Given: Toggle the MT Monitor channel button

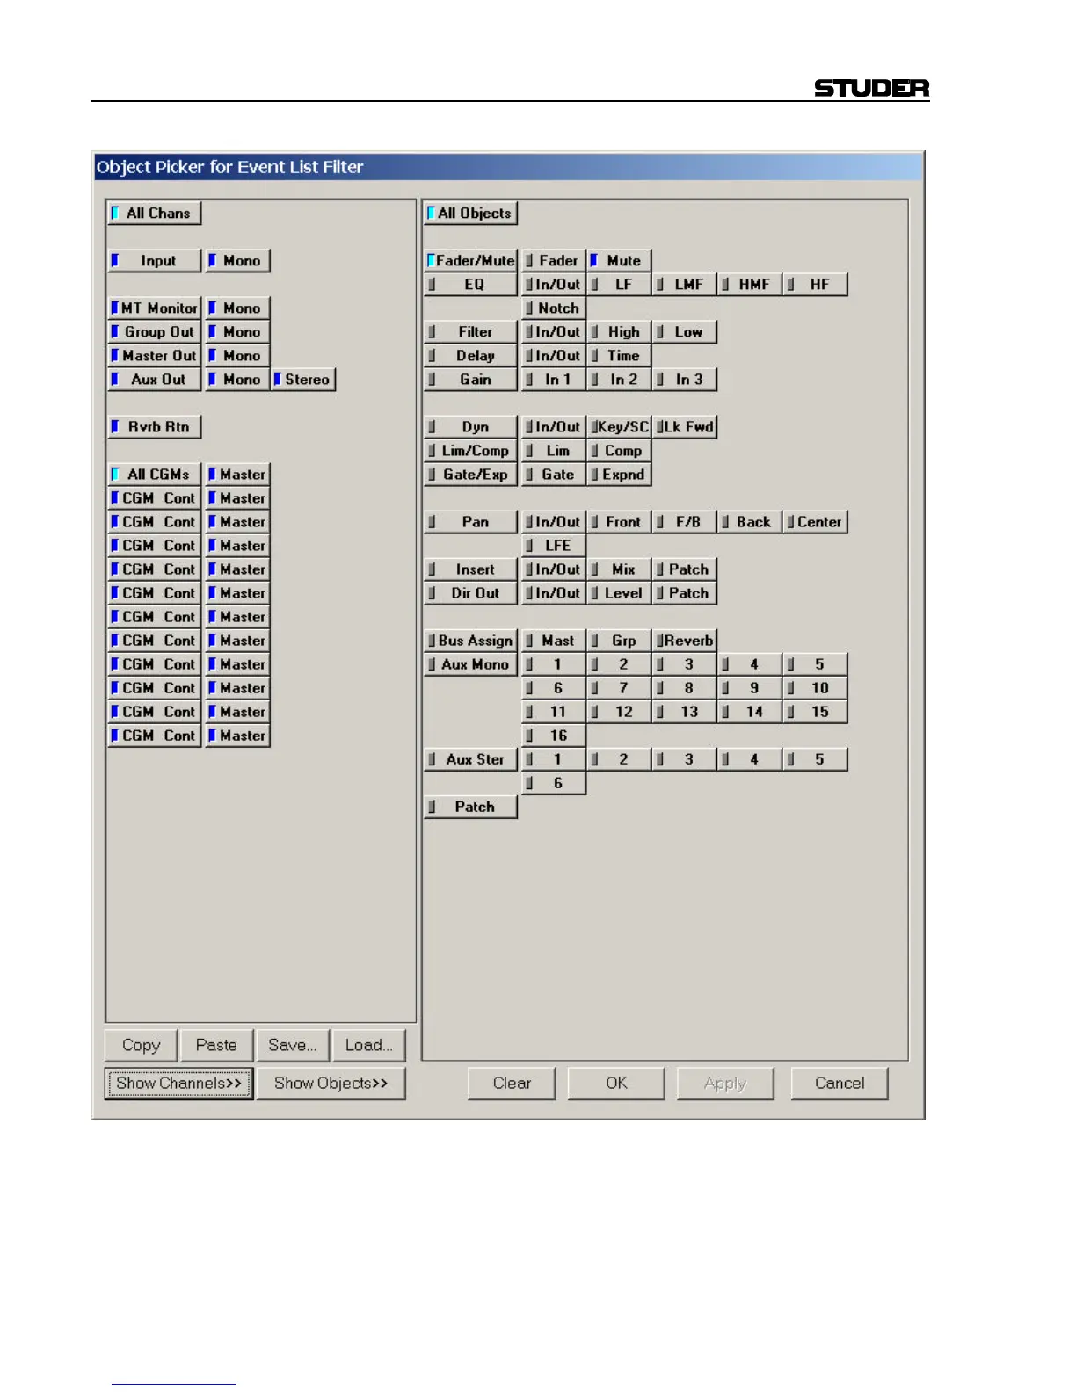Looking at the screenshot, I should [155, 308].
